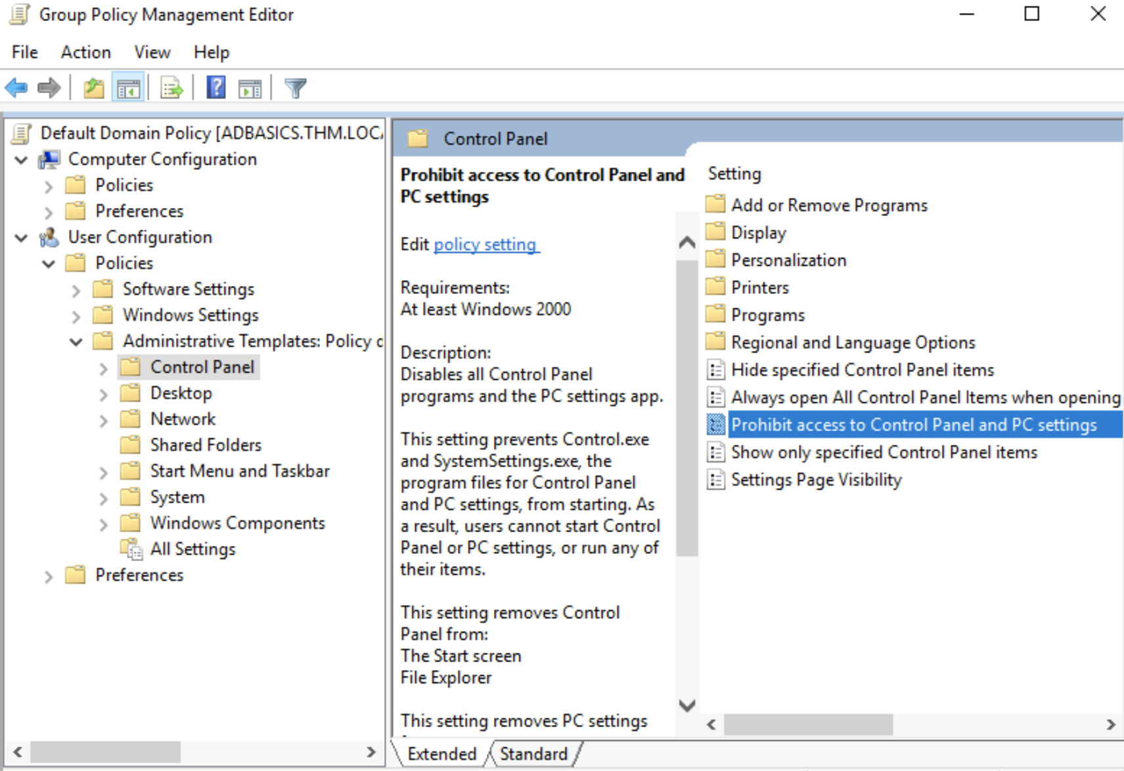1124x771 pixels.
Task: Expand the Windows Settings node
Action: (76, 316)
